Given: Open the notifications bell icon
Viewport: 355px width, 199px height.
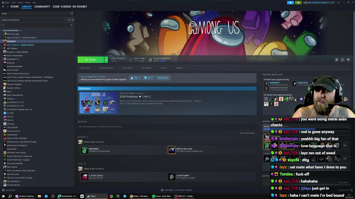Looking at the screenshot, I should tap(298, 2).
